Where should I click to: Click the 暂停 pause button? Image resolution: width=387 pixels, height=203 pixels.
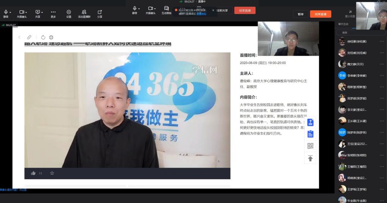(300, 14)
